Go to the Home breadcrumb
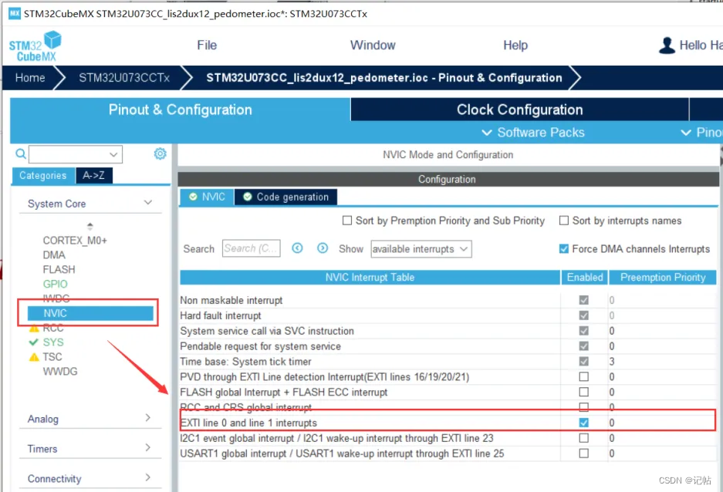Screen dimensions: 723x492 30,78
